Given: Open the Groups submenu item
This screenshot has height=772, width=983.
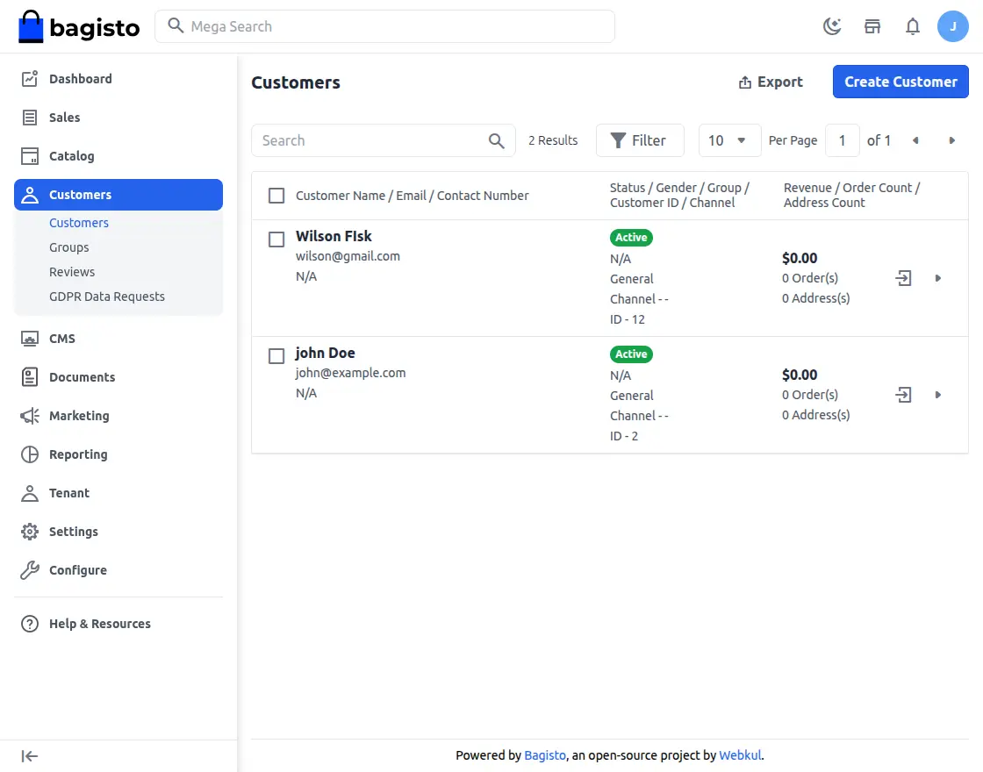Looking at the screenshot, I should pyautogui.click(x=69, y=247).
